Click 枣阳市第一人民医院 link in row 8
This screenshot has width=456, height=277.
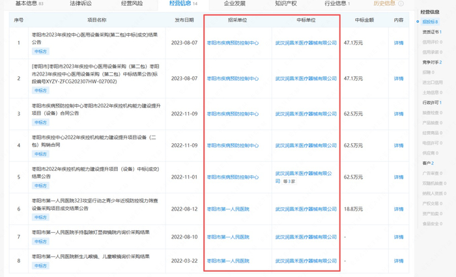[228, 261]
